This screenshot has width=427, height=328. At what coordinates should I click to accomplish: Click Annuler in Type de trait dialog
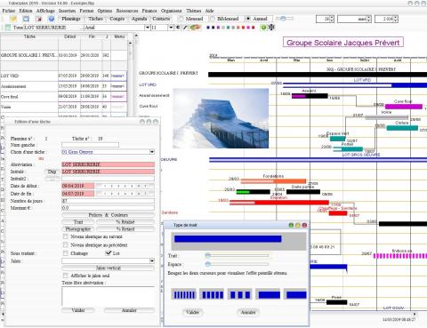pos(248,312)
